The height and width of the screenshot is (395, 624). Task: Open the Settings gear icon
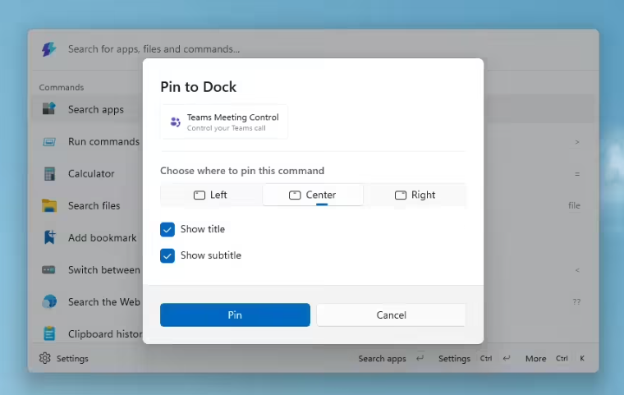point(45,358)
